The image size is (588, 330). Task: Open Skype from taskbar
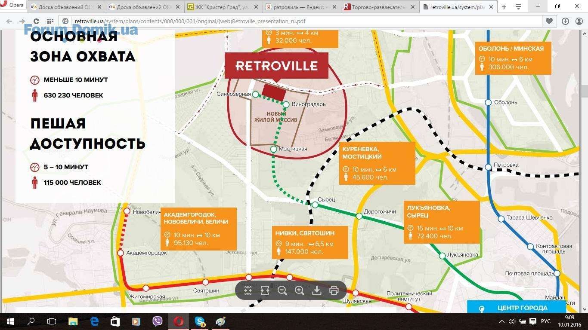pos(199,321)
